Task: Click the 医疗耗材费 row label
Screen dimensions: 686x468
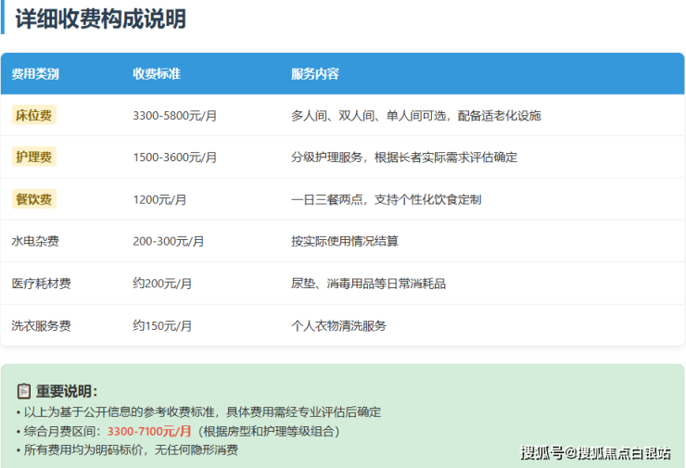Action: pos(41,284)
